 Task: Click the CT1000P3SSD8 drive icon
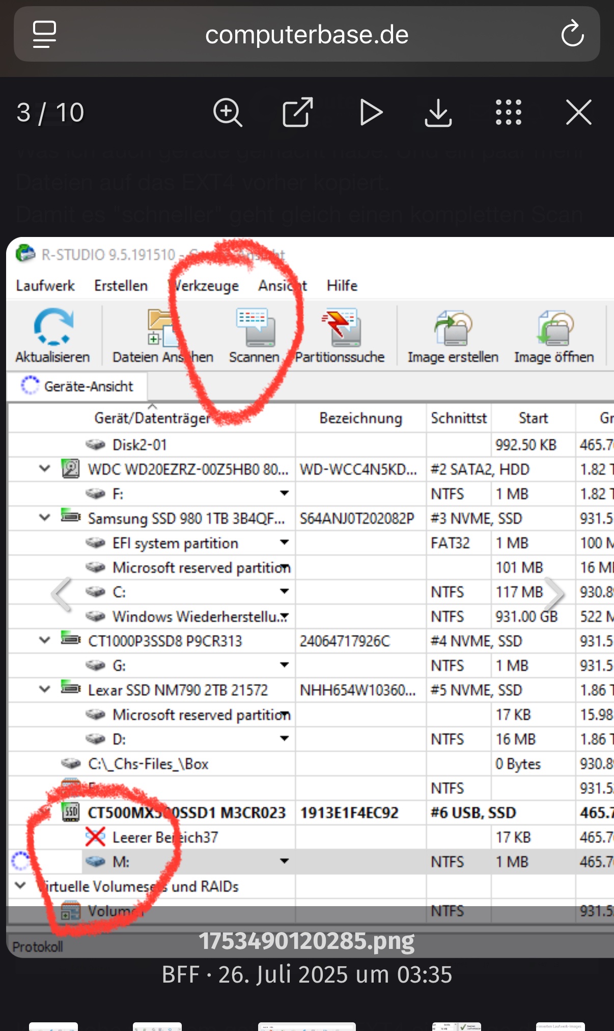point(70,639)
